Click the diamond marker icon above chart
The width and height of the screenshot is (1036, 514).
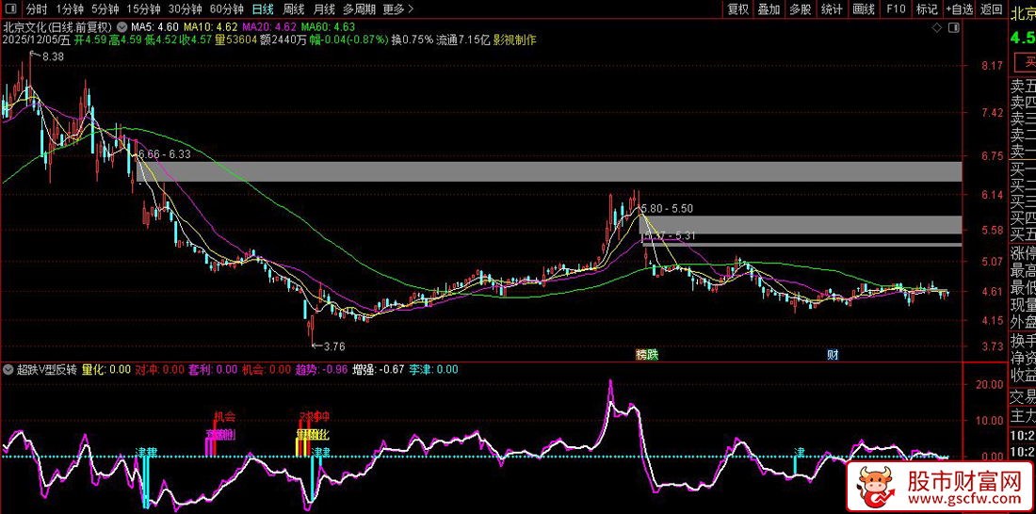pyautogui.click(x=936, y=27)
